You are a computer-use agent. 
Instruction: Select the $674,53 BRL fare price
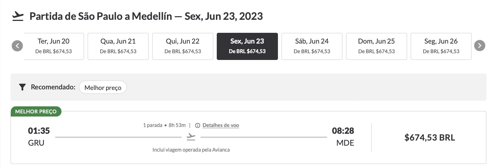[x=430, y=137]
